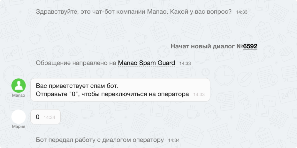The image size is (297, 148).
Task: Open dialog number 6592 link
Action: click(250, 46)
